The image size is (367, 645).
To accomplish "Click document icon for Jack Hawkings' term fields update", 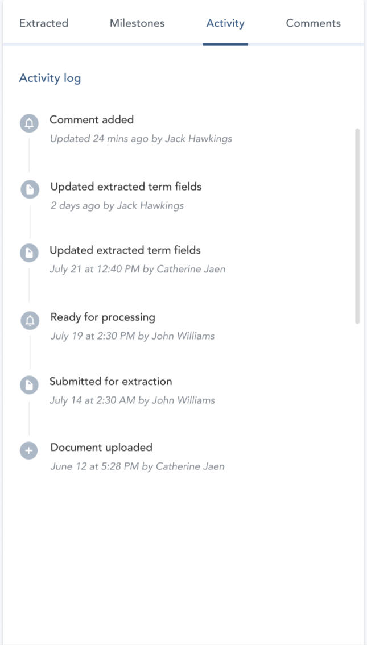I will click(30, 189).
